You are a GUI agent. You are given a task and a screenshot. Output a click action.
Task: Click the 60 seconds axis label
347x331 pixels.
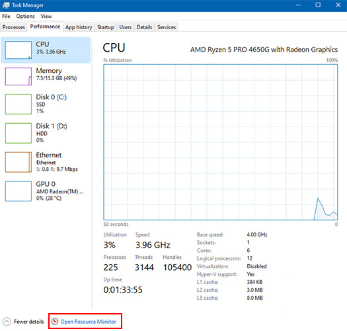click(116, 224)
